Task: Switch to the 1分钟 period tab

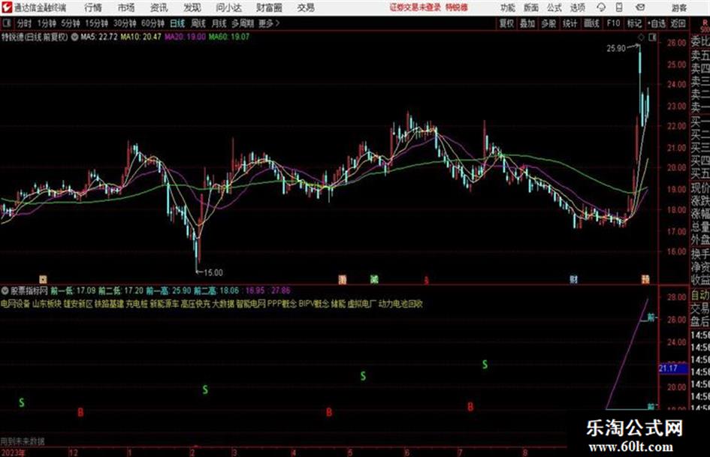Action: (x=46, y=23)
